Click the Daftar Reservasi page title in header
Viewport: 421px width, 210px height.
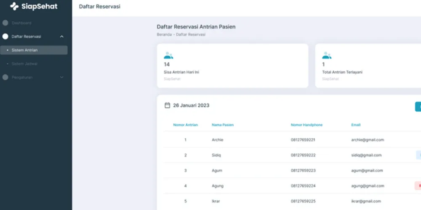[x=100, y=7]
